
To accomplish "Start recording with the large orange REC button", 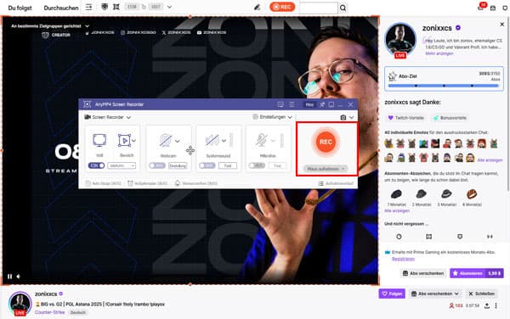I will tap(326, 142).
